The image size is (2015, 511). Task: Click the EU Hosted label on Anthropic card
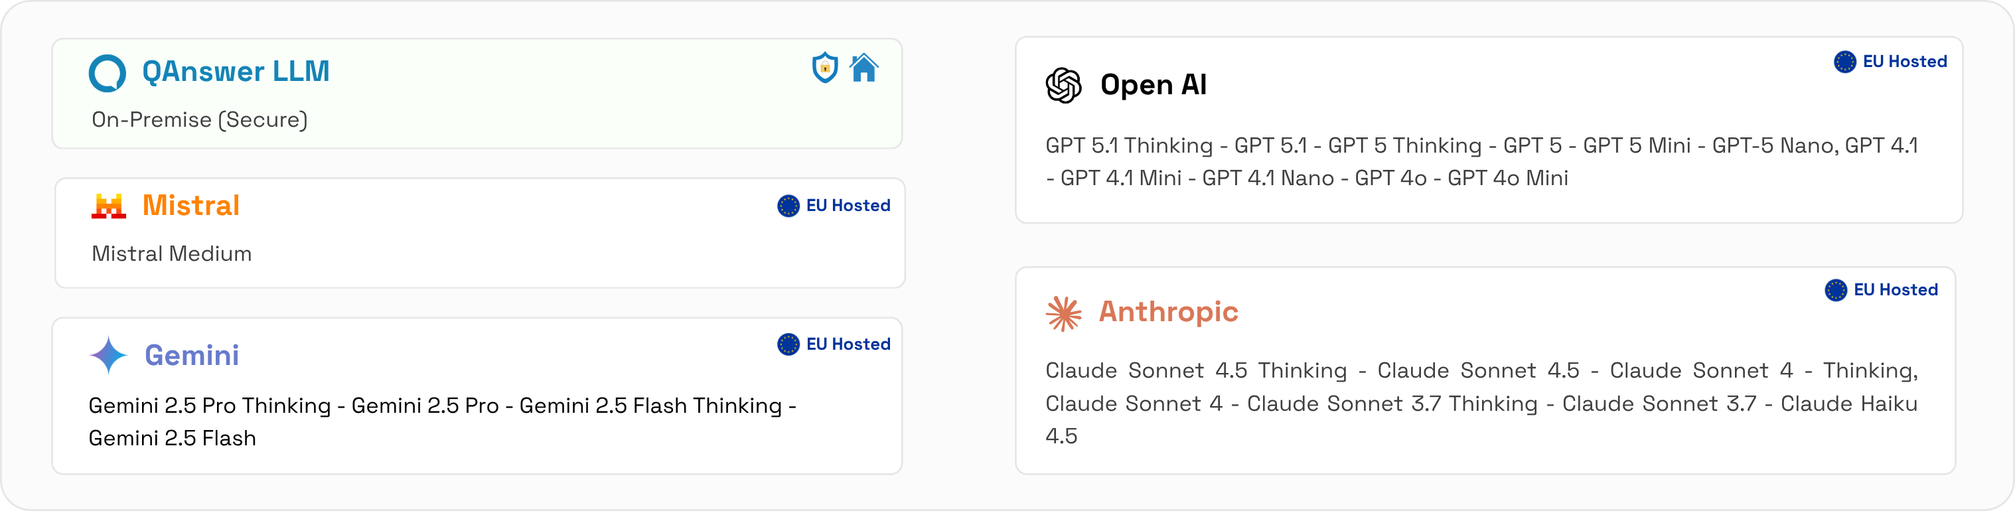[1896, 290]
